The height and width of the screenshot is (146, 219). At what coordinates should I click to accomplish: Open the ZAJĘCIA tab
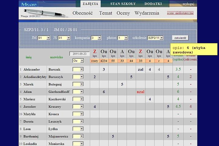(90, 4)
